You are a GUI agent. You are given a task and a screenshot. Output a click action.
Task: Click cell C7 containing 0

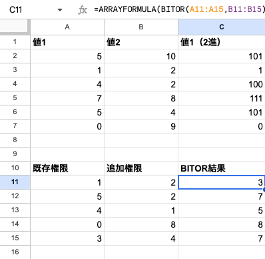tap(222, 126)
